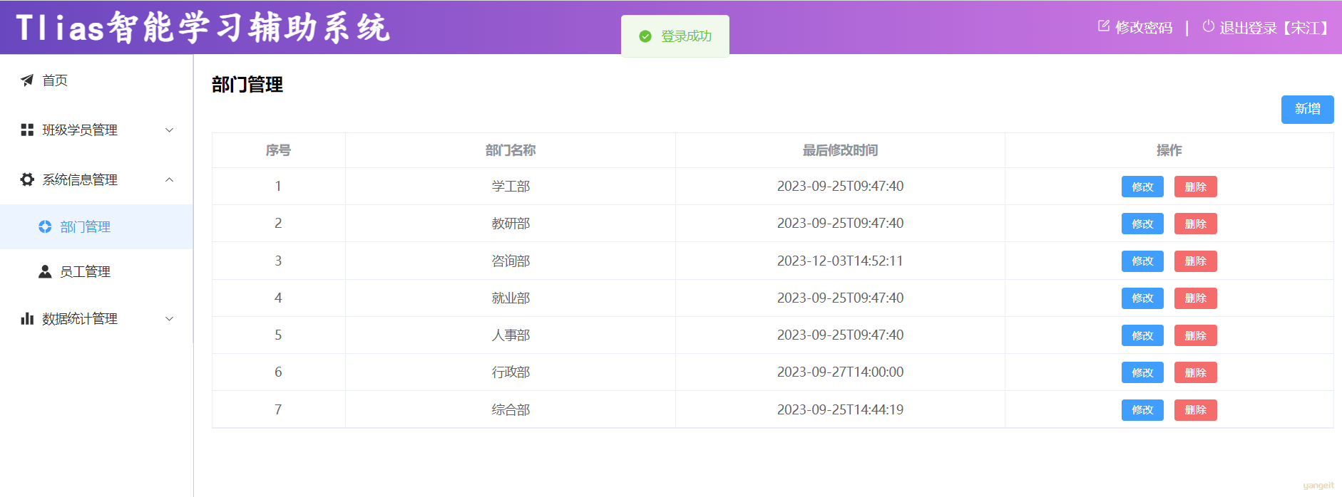Click the grid icon beside 班级学员管理
1342x497 pixels.
tap(27, 130)
